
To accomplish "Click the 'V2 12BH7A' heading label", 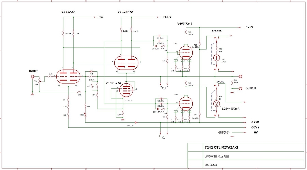I will (x=126, y=12).
